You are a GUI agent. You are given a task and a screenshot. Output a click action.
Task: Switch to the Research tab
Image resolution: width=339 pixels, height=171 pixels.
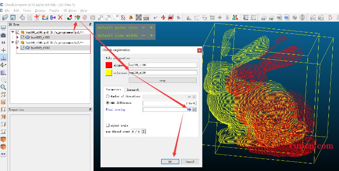coord(133,89)
